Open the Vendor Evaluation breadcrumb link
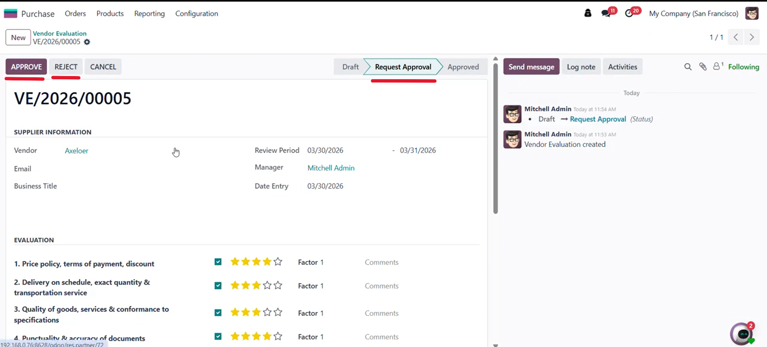Screen dimensions: 767x347 pyautogui.click(x=60, y=33)
